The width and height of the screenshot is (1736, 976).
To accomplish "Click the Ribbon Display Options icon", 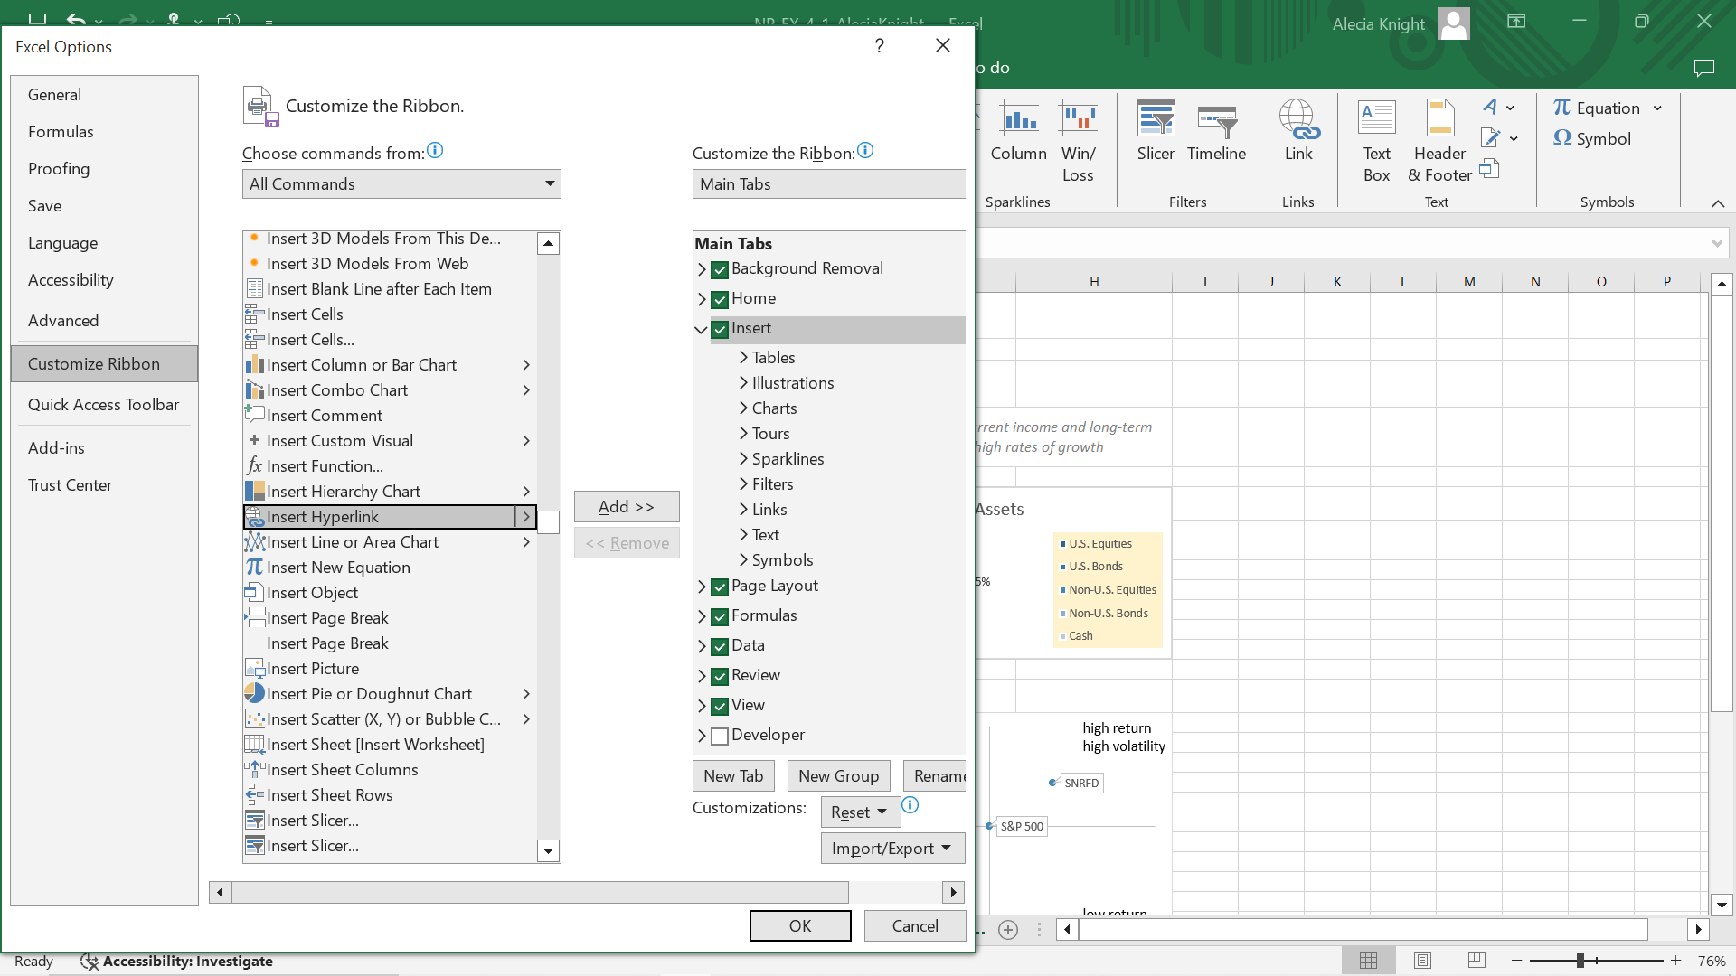I will pyautogui.click(x=1516, y=21).
